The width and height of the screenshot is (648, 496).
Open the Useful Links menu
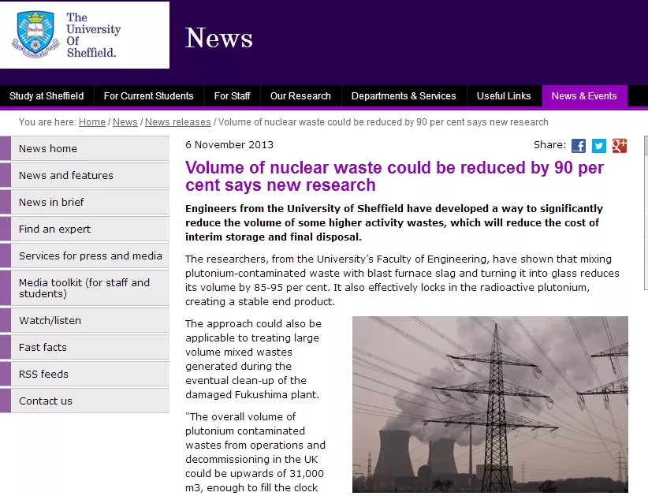(x=504, y=96)
